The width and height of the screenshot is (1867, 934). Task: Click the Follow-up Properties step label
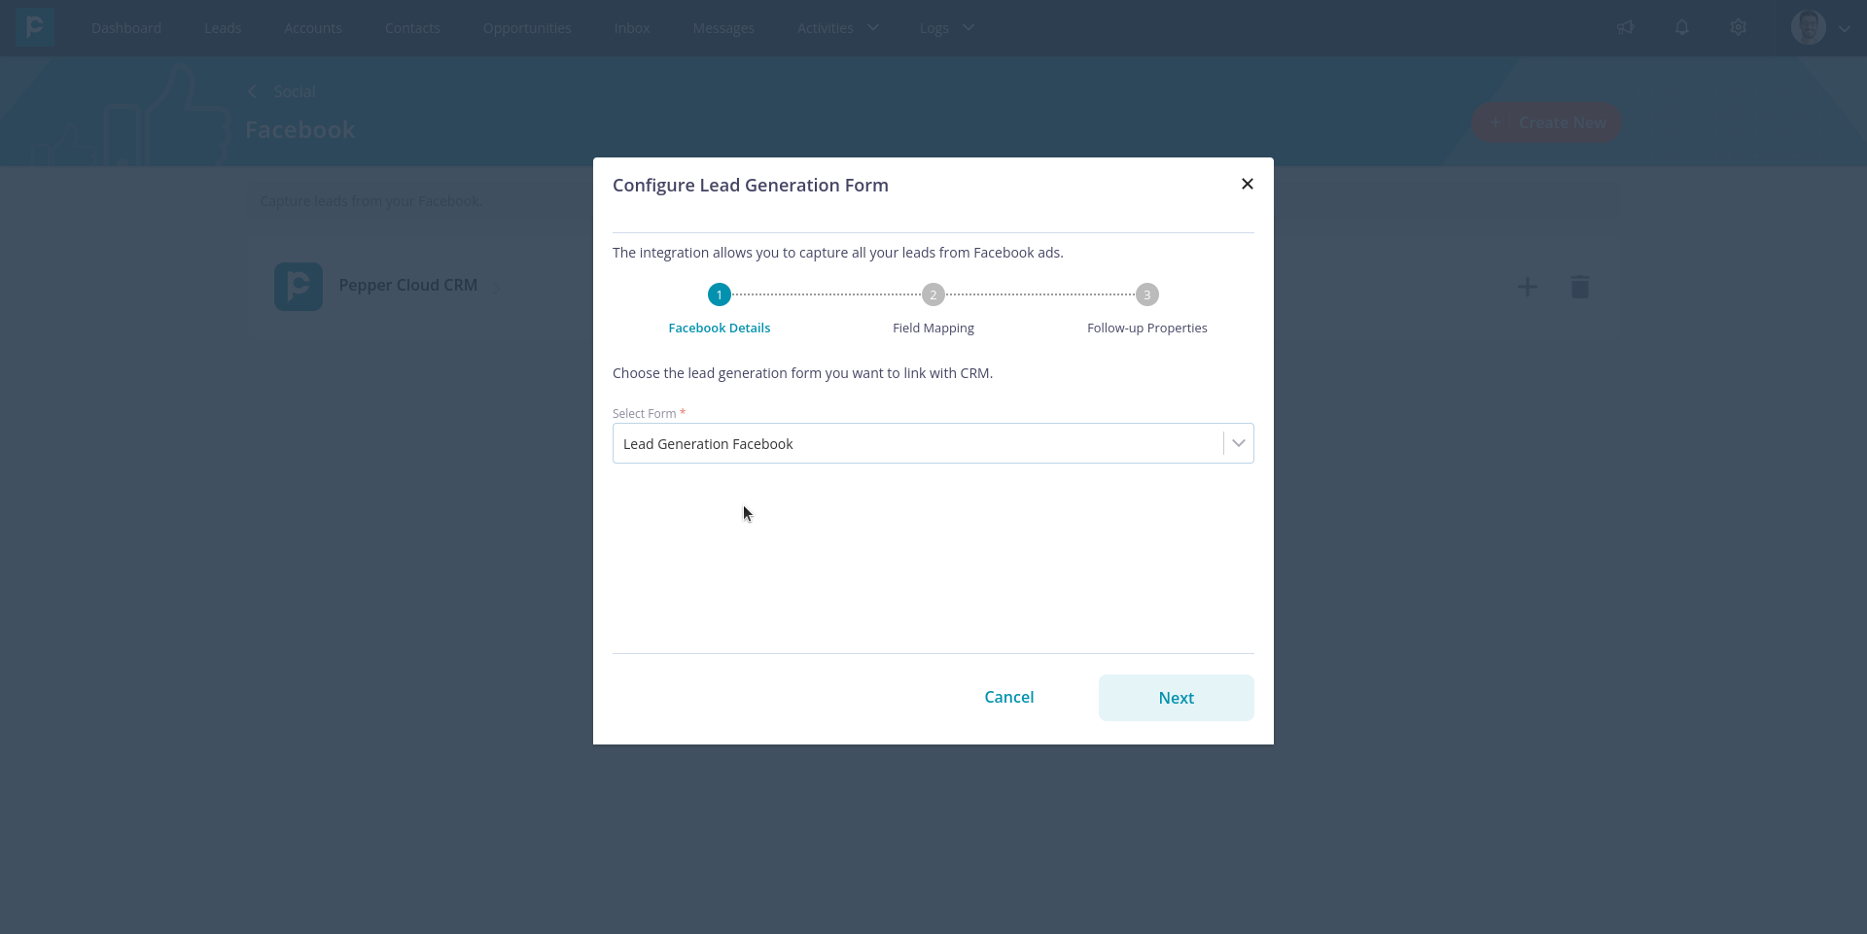pos(1147,328)
